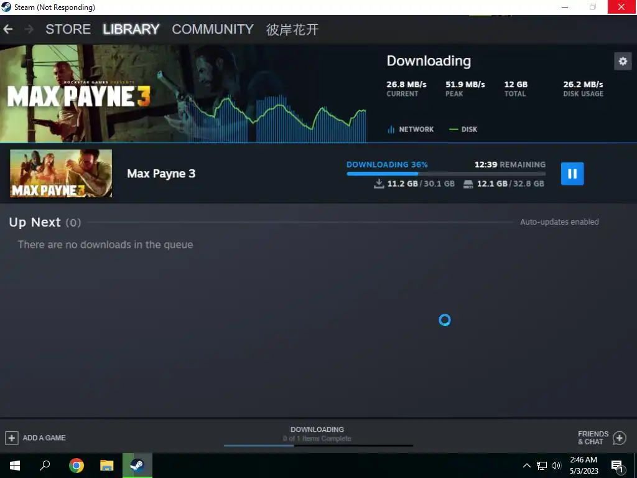Viewport: 637px width, 478px height.
Task: Click the ADD A GAME label
Action: click(x=44, y=438)
